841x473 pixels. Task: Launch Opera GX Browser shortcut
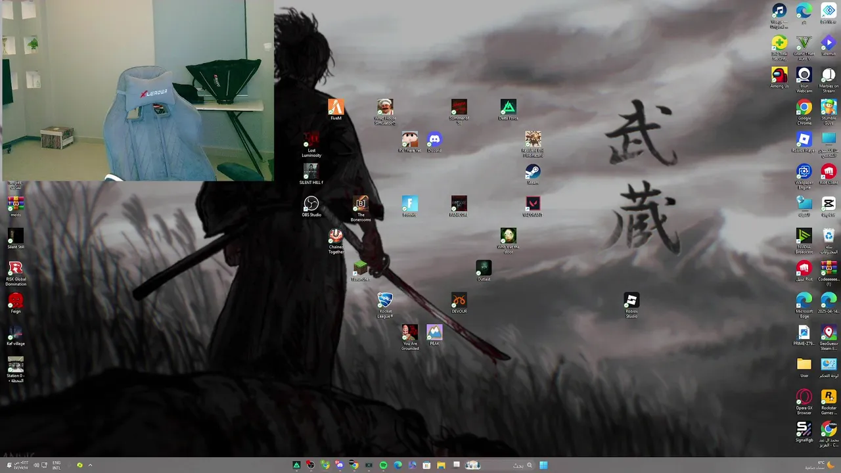(804, 402)
